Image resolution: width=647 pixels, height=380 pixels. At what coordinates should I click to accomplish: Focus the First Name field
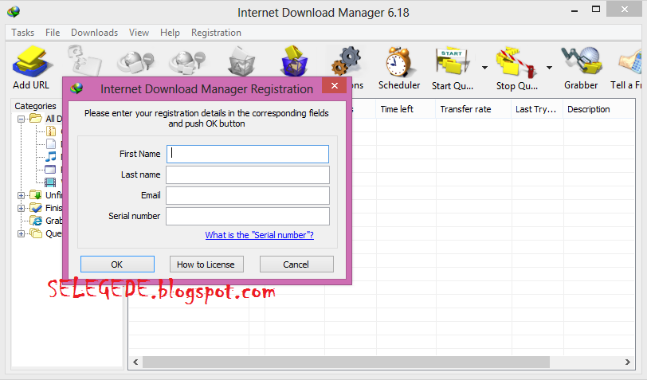click(248, 154)
